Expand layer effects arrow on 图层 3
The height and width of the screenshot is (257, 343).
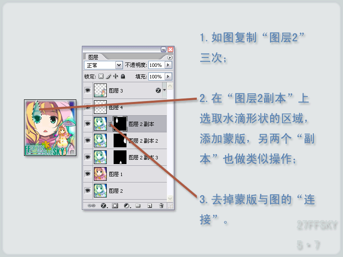pos(165,90)
